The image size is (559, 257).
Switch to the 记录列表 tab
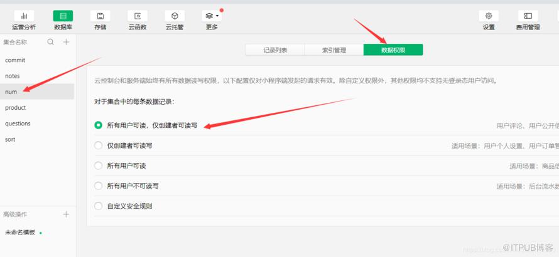275,50
